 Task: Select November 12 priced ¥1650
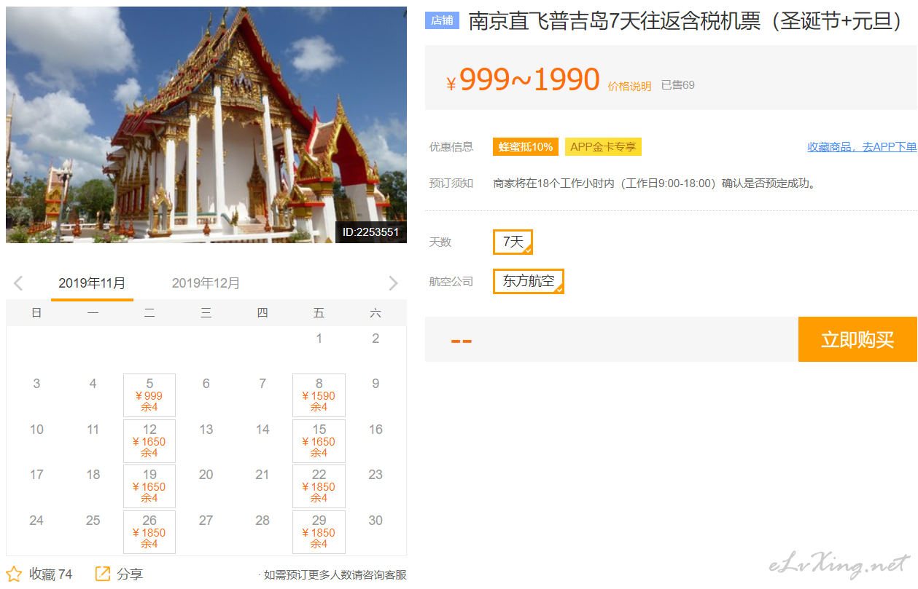[149, 441]
